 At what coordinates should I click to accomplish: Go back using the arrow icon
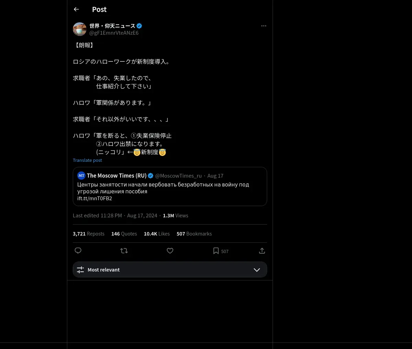pos(76,9)
